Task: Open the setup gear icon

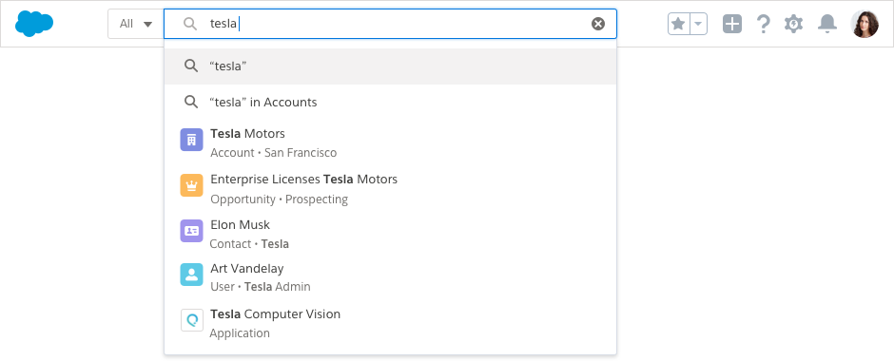Action: click(793, 24)
